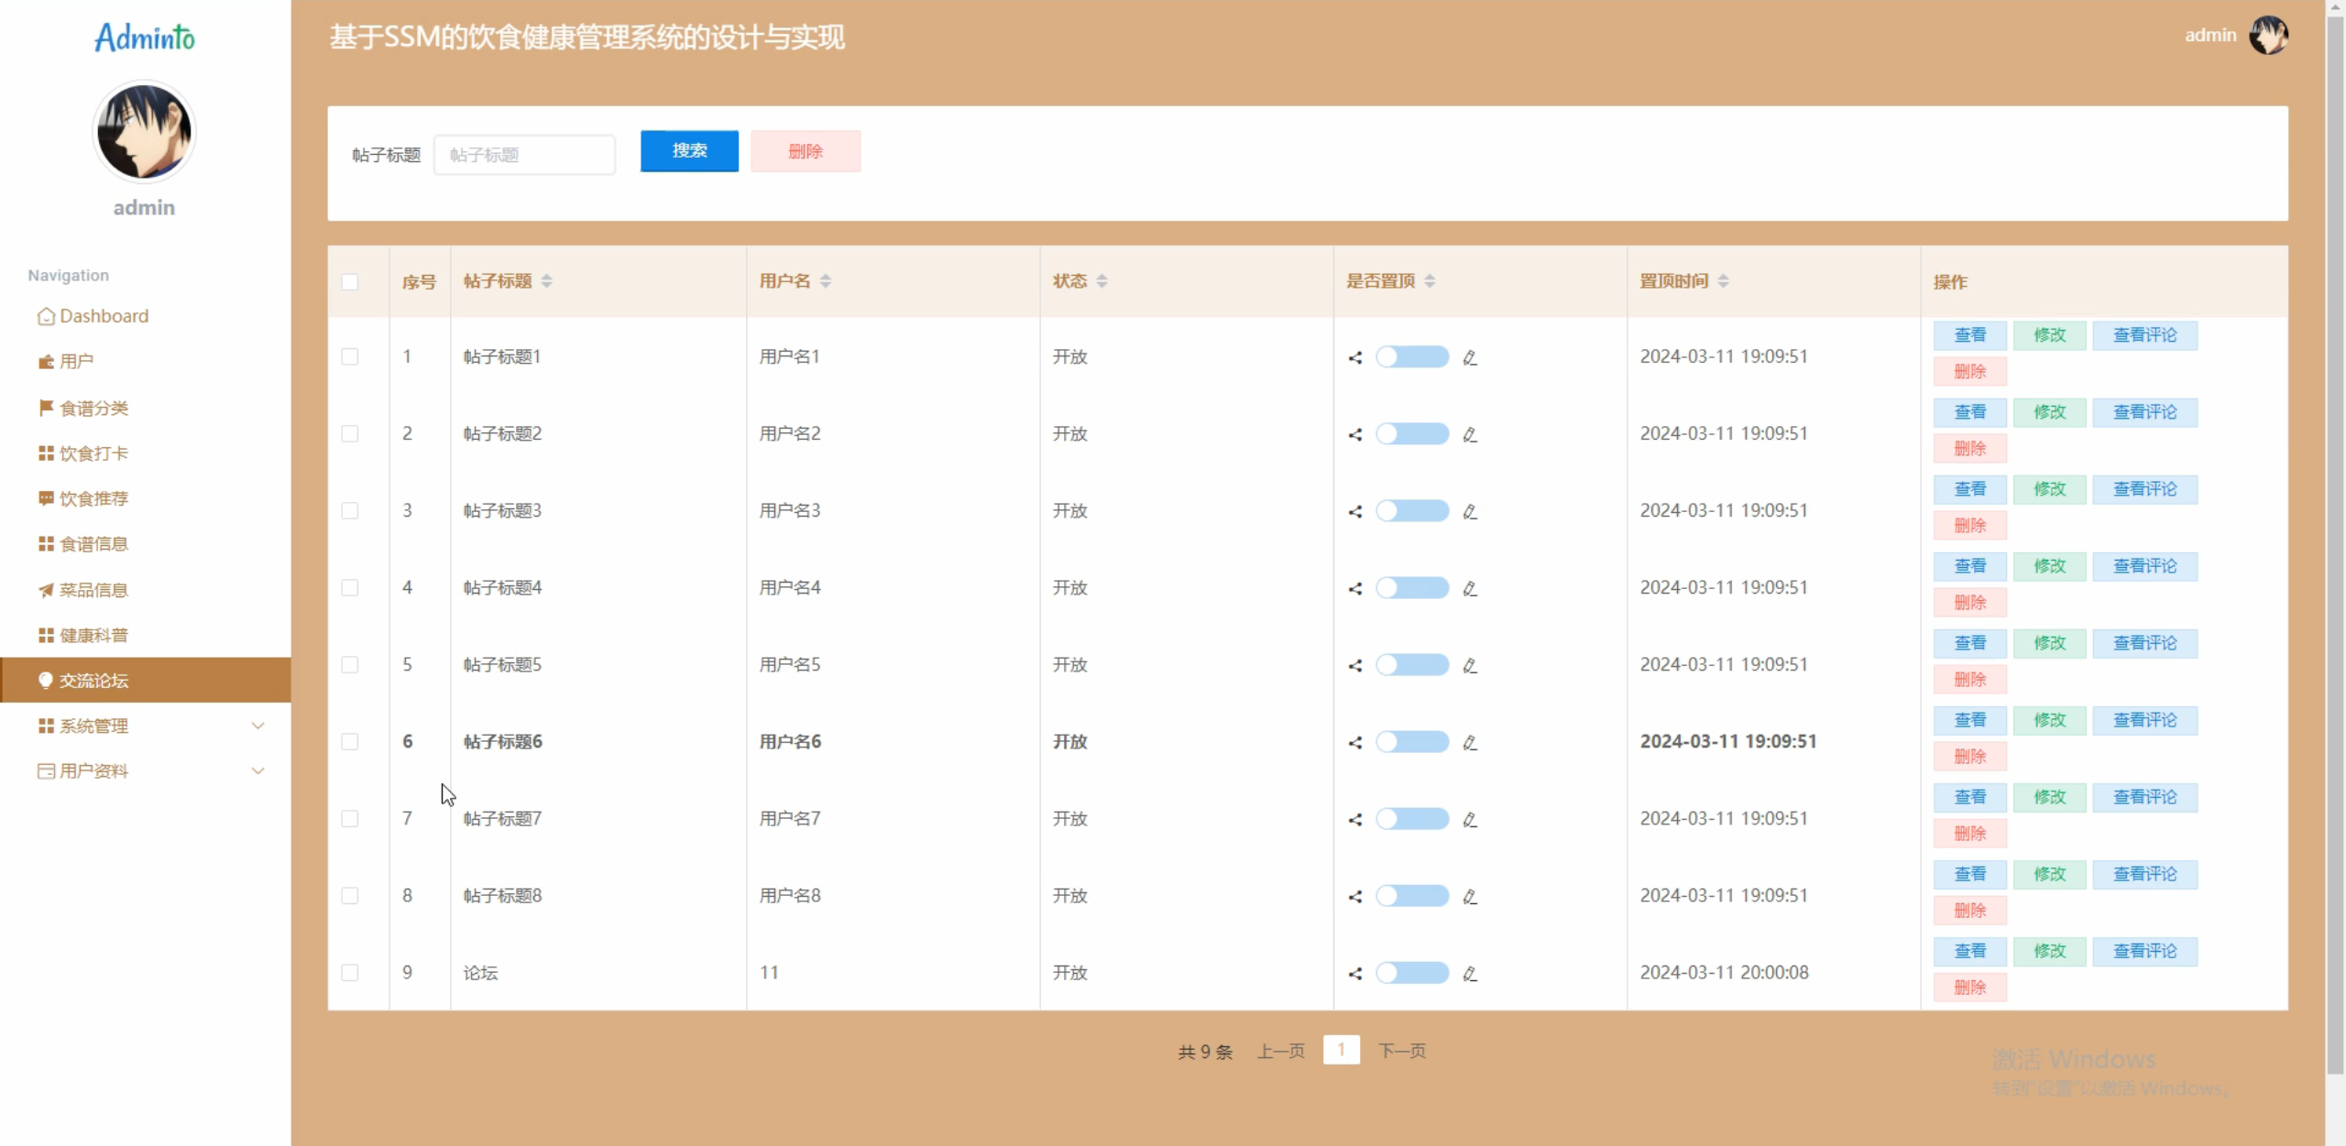This screenshot has width=2346, height=1146.
Task: Click share icon in row 1
Action: [x=1355, y=357]
